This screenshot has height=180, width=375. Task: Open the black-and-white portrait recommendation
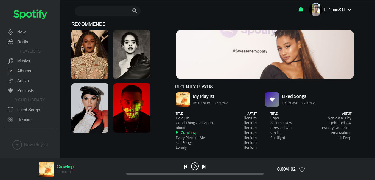[x=132, y=55]
